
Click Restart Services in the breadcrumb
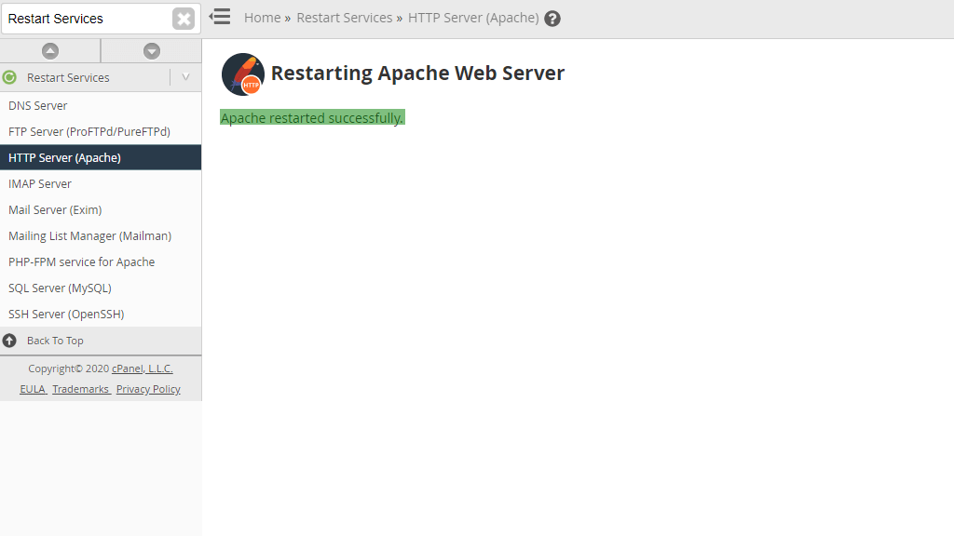click(345, 19)
